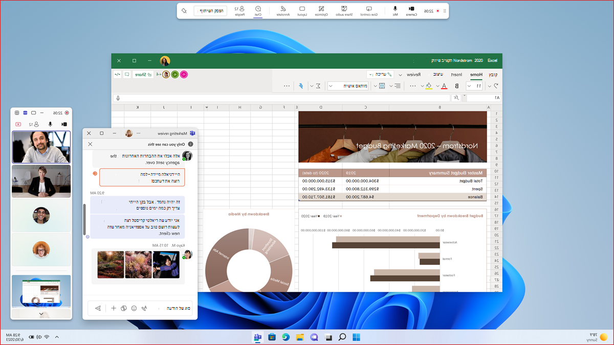Open Layout options in sharing toolbar
The width and height of the screenshot is (614, 345).
click(x=302, y=11)
